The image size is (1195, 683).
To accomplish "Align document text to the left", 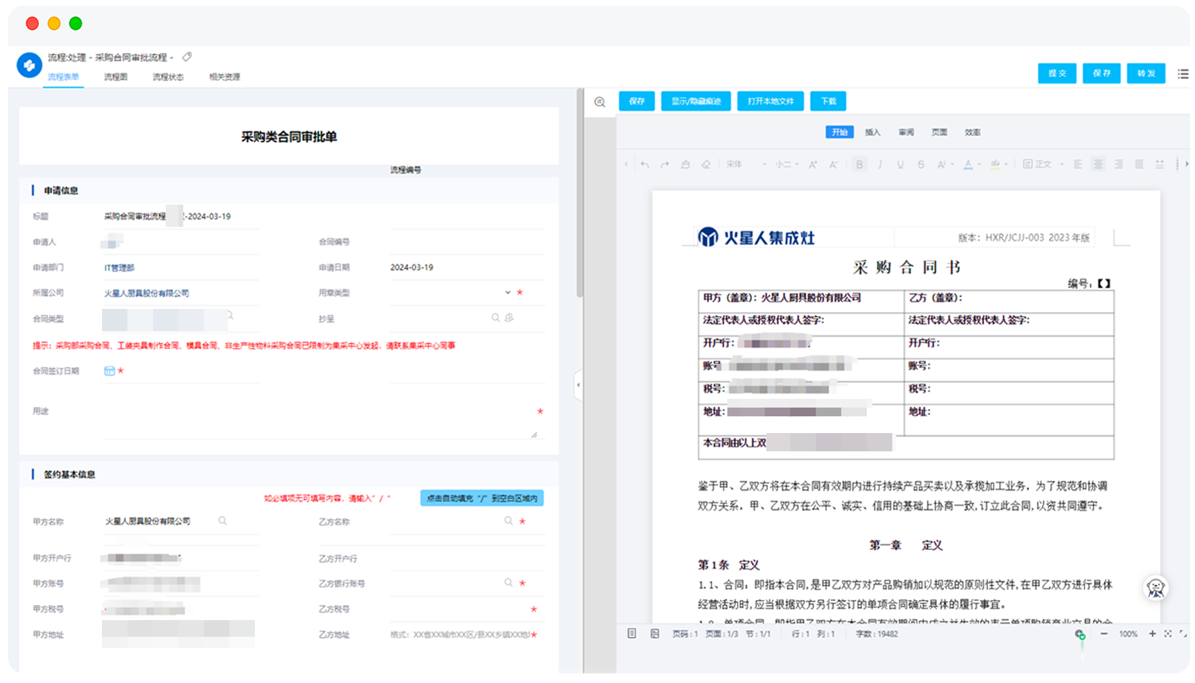I will [x=1078, y=165].
